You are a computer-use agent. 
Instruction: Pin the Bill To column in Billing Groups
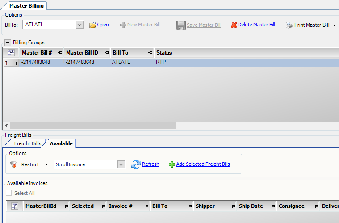click(150, 53)
